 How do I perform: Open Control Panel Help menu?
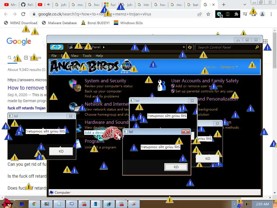pyautogui.click(x=99, y=56)
